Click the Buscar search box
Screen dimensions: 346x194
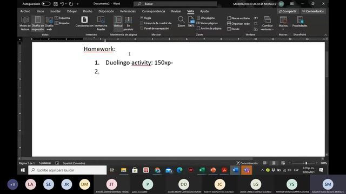[175, 4]
